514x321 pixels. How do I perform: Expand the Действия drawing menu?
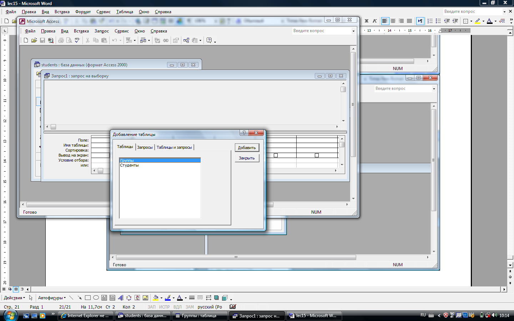(14, 298)
